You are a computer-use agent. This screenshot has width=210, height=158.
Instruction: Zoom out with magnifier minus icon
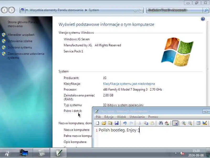pyautogui.click(x=190, y=123)
